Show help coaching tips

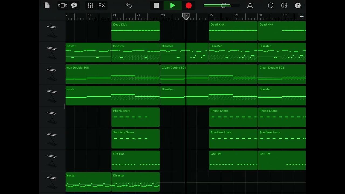pyautogui.click(x=298, y=5)
